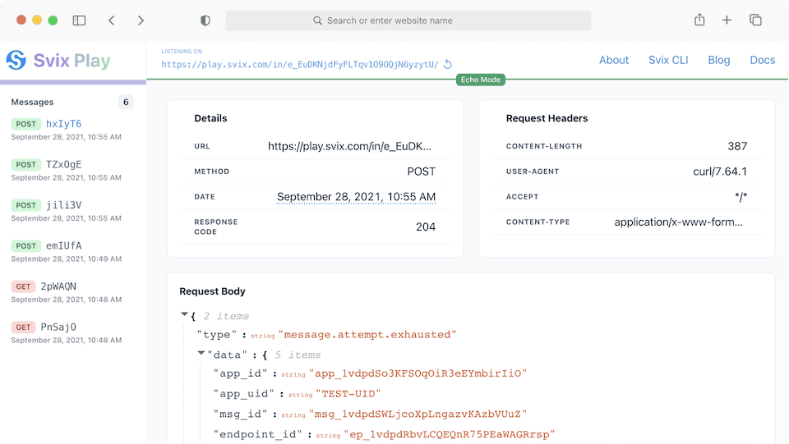
Task: Open the Blog link
Action: [x=718, y=60]
